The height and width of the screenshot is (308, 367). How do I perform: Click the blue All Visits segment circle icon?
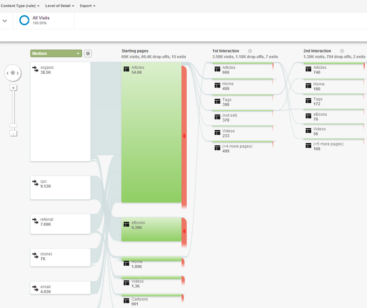tap(24, 20)
